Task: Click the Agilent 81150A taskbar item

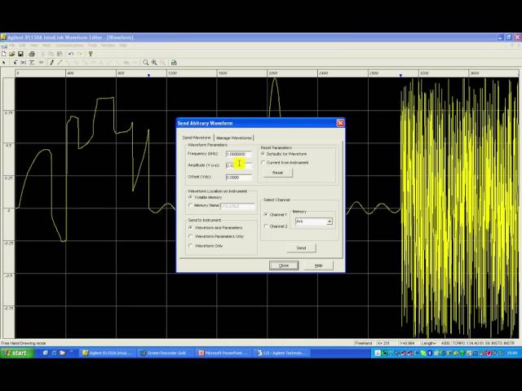Action: click(108, 353)
